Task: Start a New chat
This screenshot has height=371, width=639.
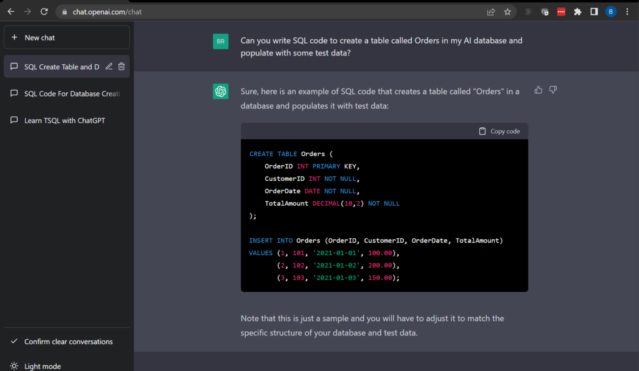Action: point(66,37)
